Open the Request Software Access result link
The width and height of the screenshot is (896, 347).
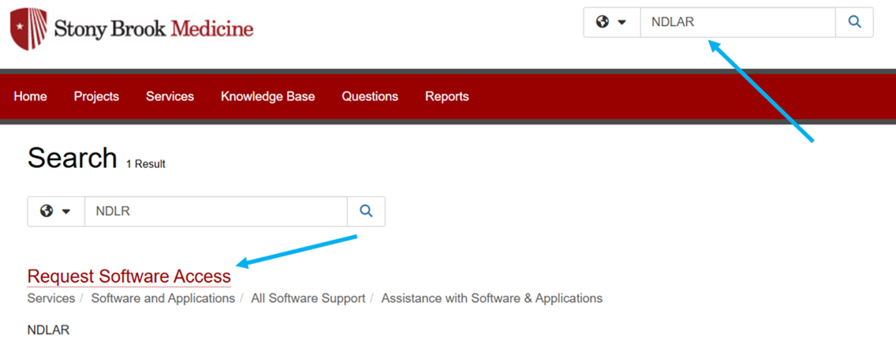tap(129, 276)
